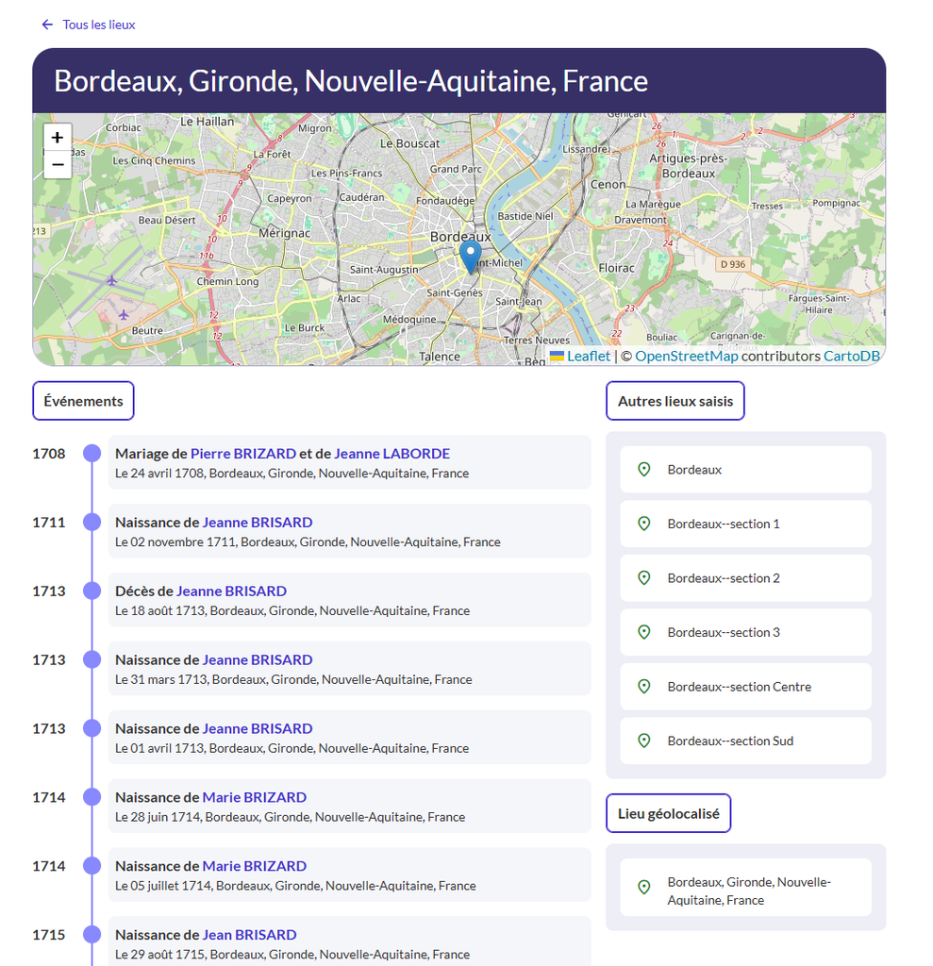The image size is (933, 966).
Task: Open the Leaflet attribution link
Action: [x=589, y=356]
